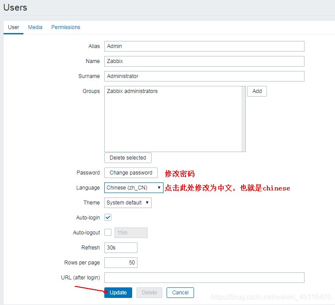Screen dimensions: 335x305
Task: Open the Media tab
Action: [35, 27]
